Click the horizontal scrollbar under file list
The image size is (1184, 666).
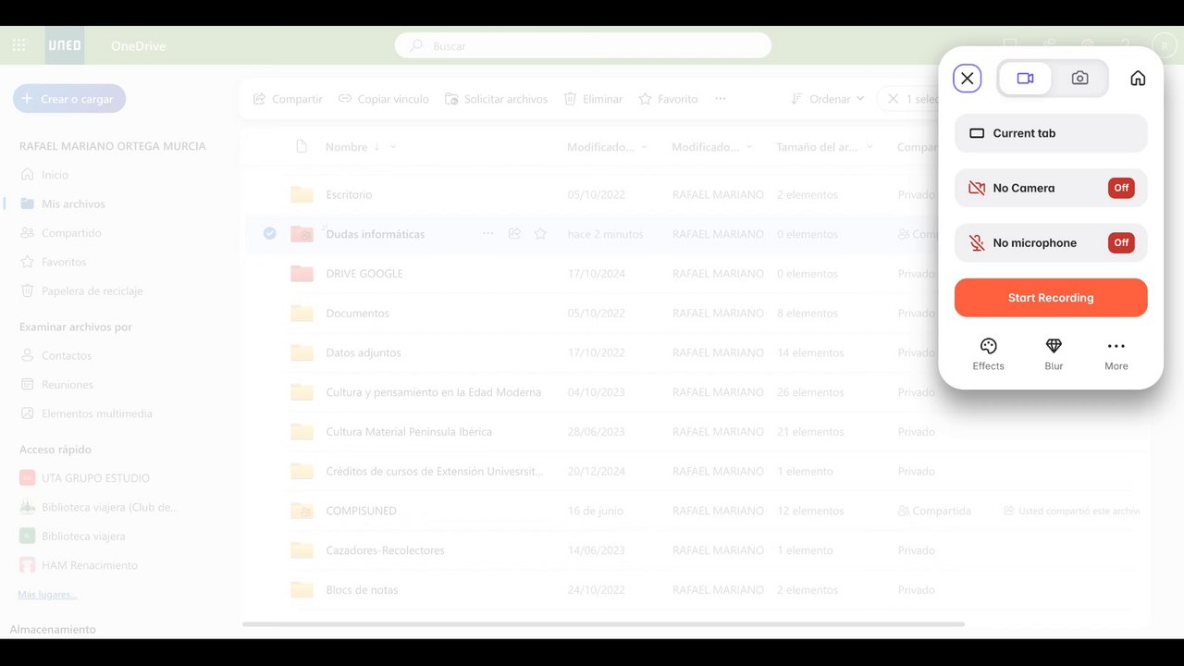(603, 624)
